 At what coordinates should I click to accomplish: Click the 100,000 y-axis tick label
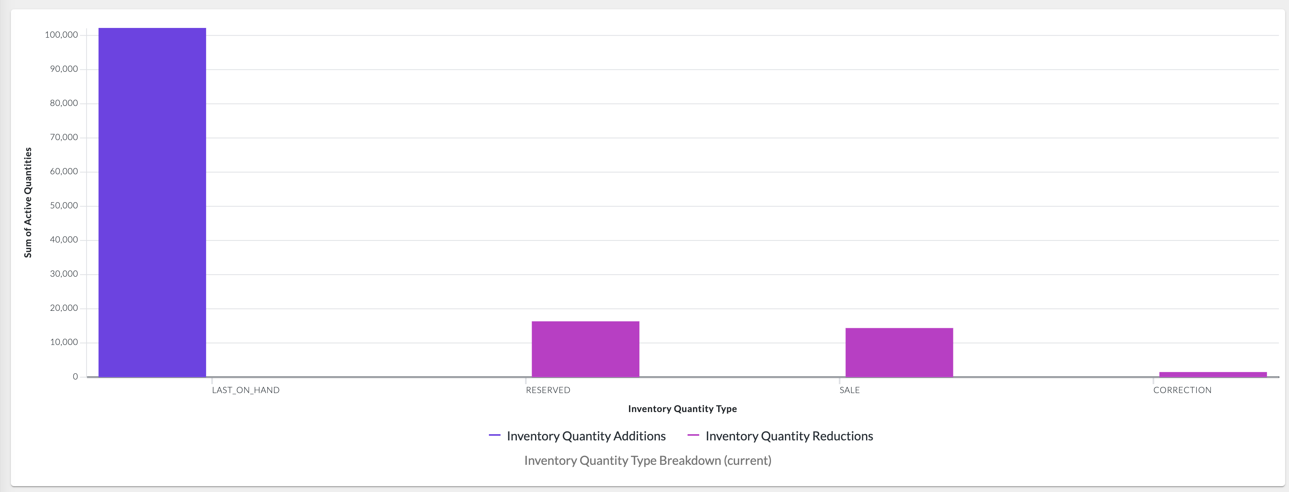(61, 35)
